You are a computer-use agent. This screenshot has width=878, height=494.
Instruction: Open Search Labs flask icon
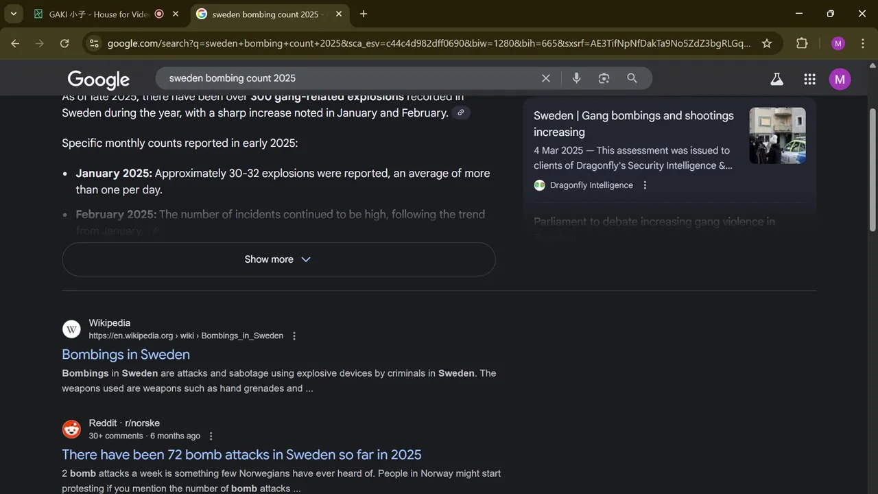776,79
